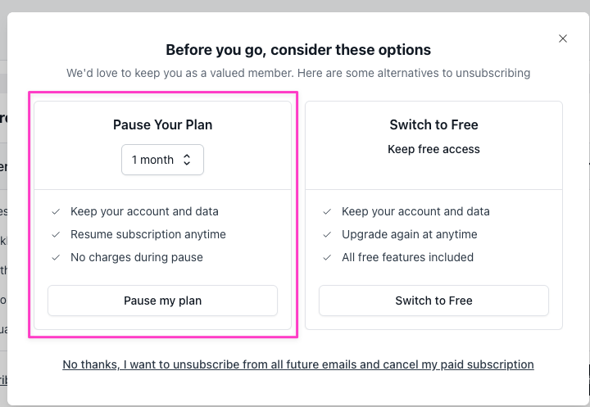Image resolution: width=590 pixels, height=407 pixels.
Task: Follow the "No thanks, I want to unsubscribe" link
Action: pos(298,364)
